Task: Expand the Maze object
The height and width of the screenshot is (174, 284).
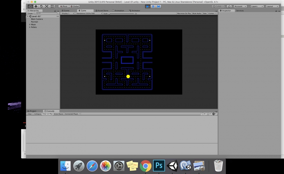Action: 30,24
